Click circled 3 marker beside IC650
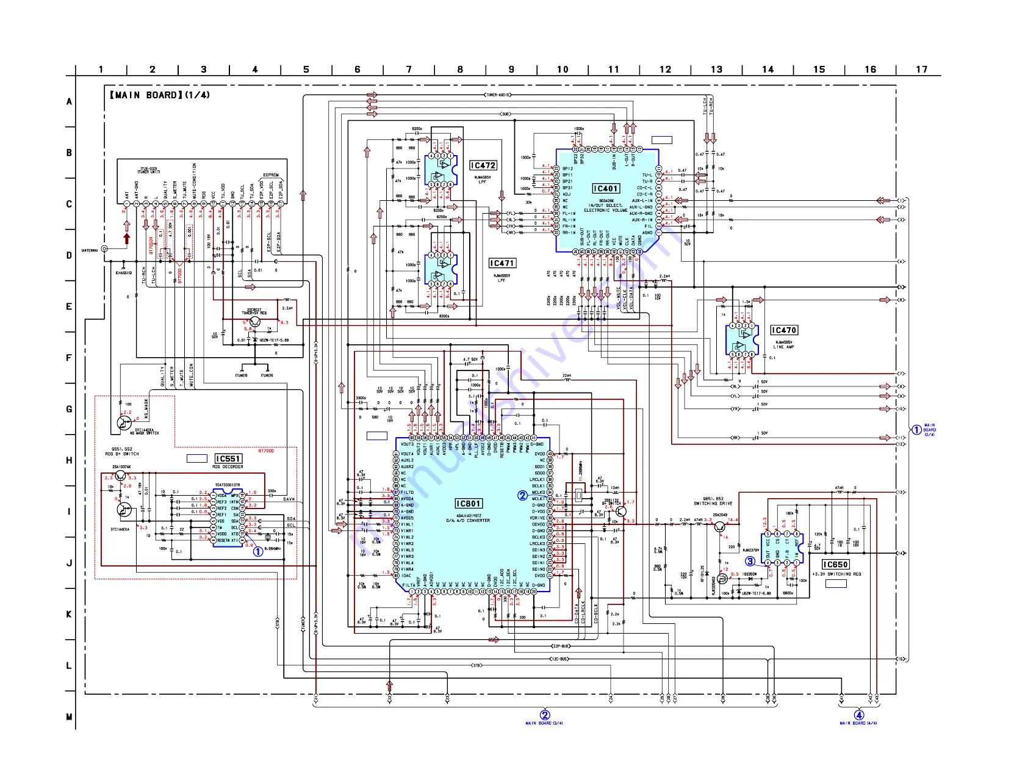The image size is (1025, 771). [750, 561]
